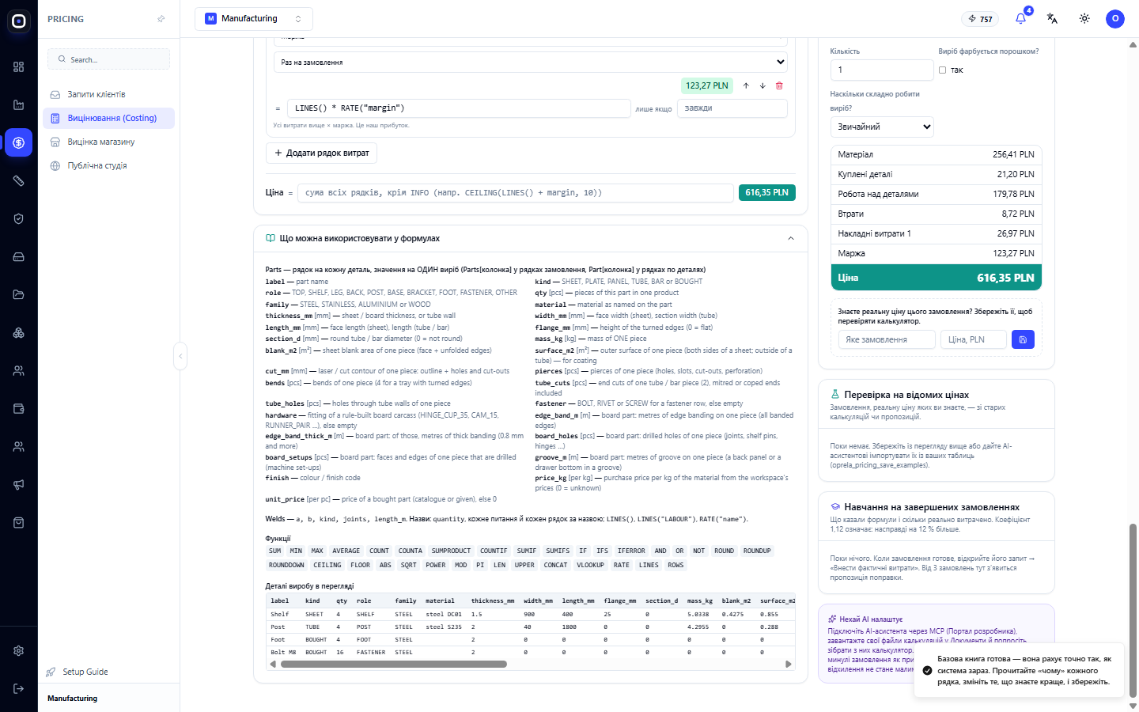
Task: Click the LINES() * RATE("margin") formula field
Action: point(459,108)
